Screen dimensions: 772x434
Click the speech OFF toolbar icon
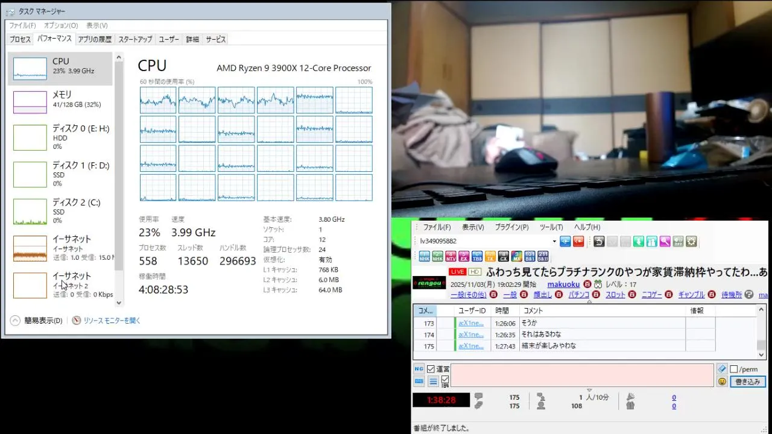(x=678, y=242)
